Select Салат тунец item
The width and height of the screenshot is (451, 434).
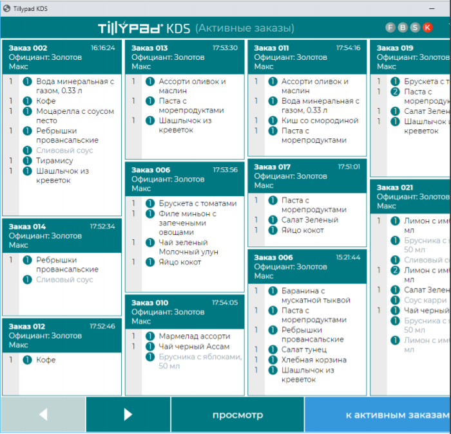(304, 349)
